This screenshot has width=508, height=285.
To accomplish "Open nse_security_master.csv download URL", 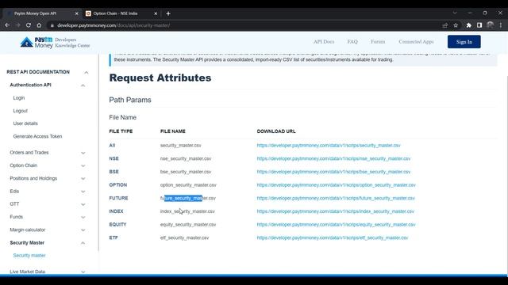I will click(x=333, y=158).
